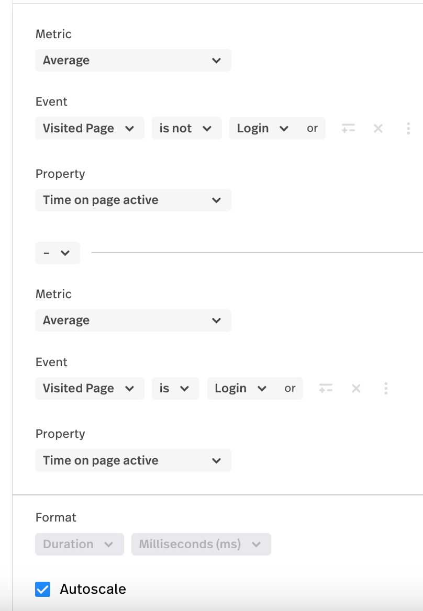Open the second Metric Average dropdown
Screen dimensions: 423x611
[133, 321]
